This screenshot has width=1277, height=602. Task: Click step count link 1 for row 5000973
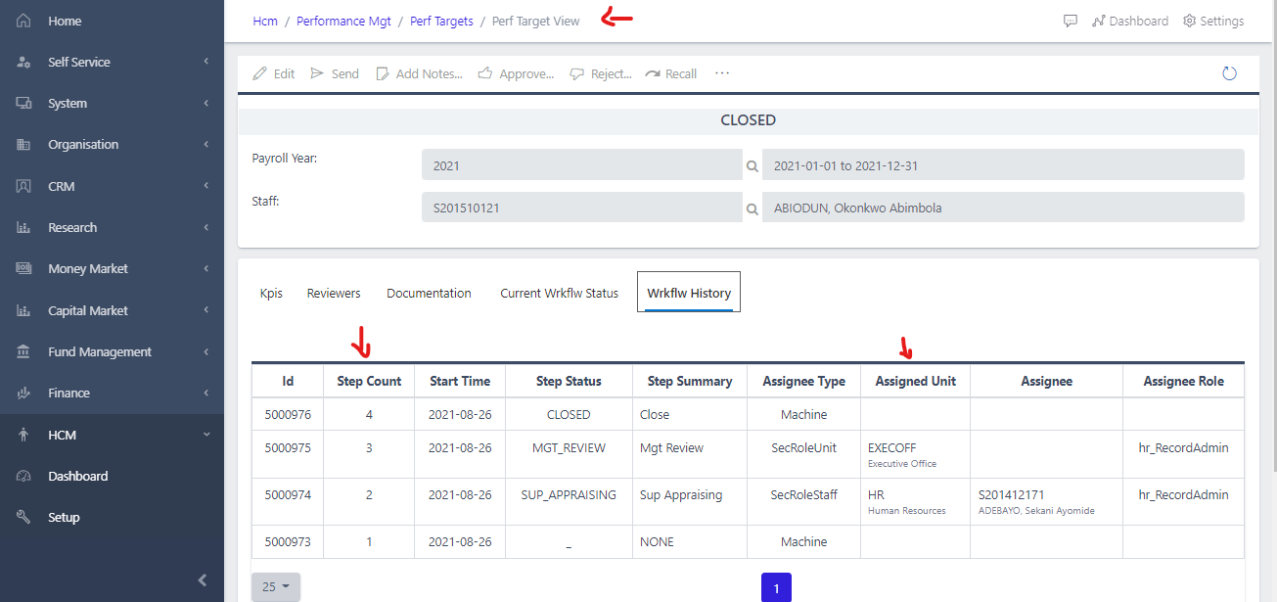(x=368, y=541)
